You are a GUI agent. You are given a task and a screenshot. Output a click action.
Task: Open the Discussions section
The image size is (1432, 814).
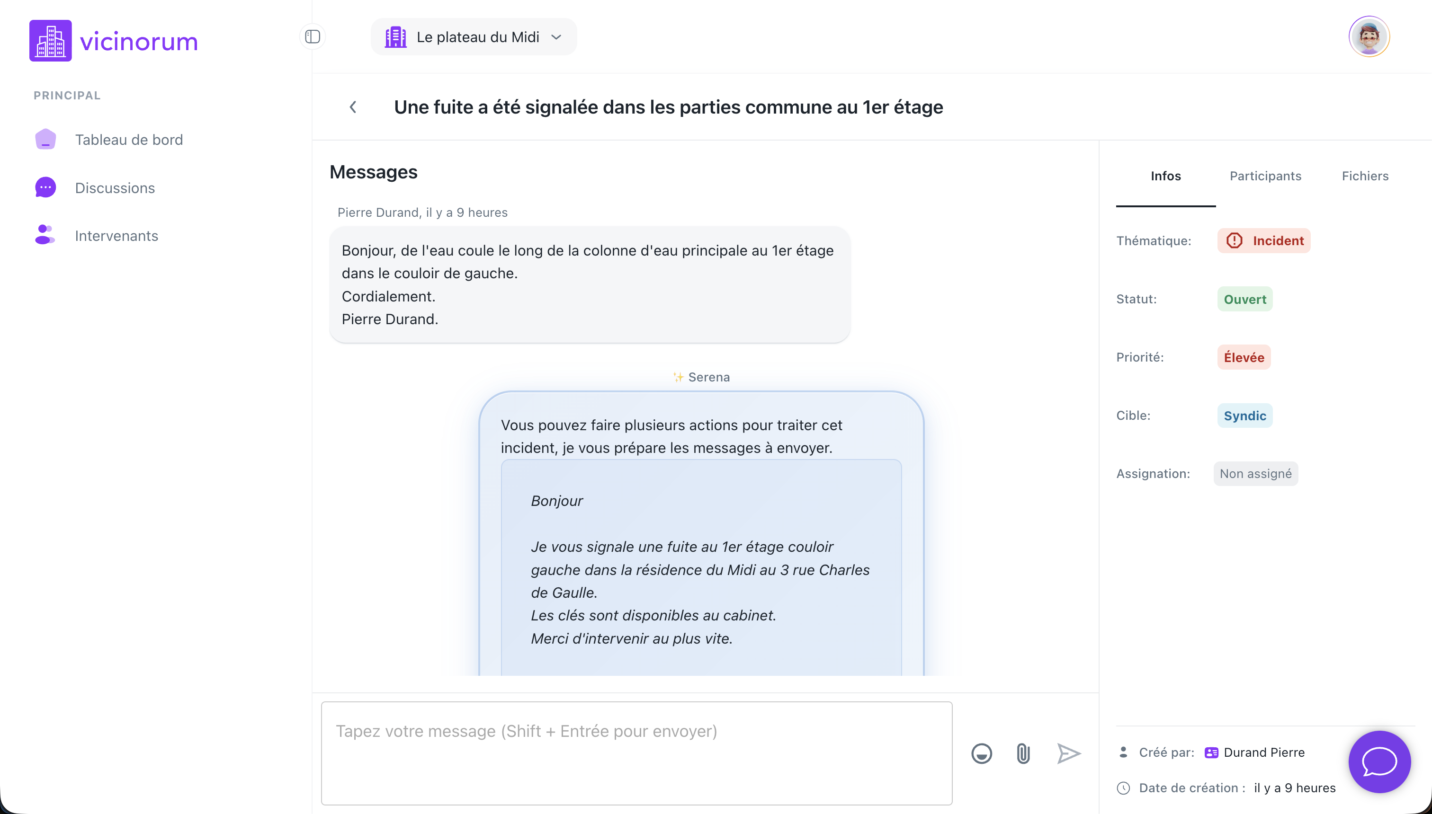pyautogui.click(x=114, y=188)
